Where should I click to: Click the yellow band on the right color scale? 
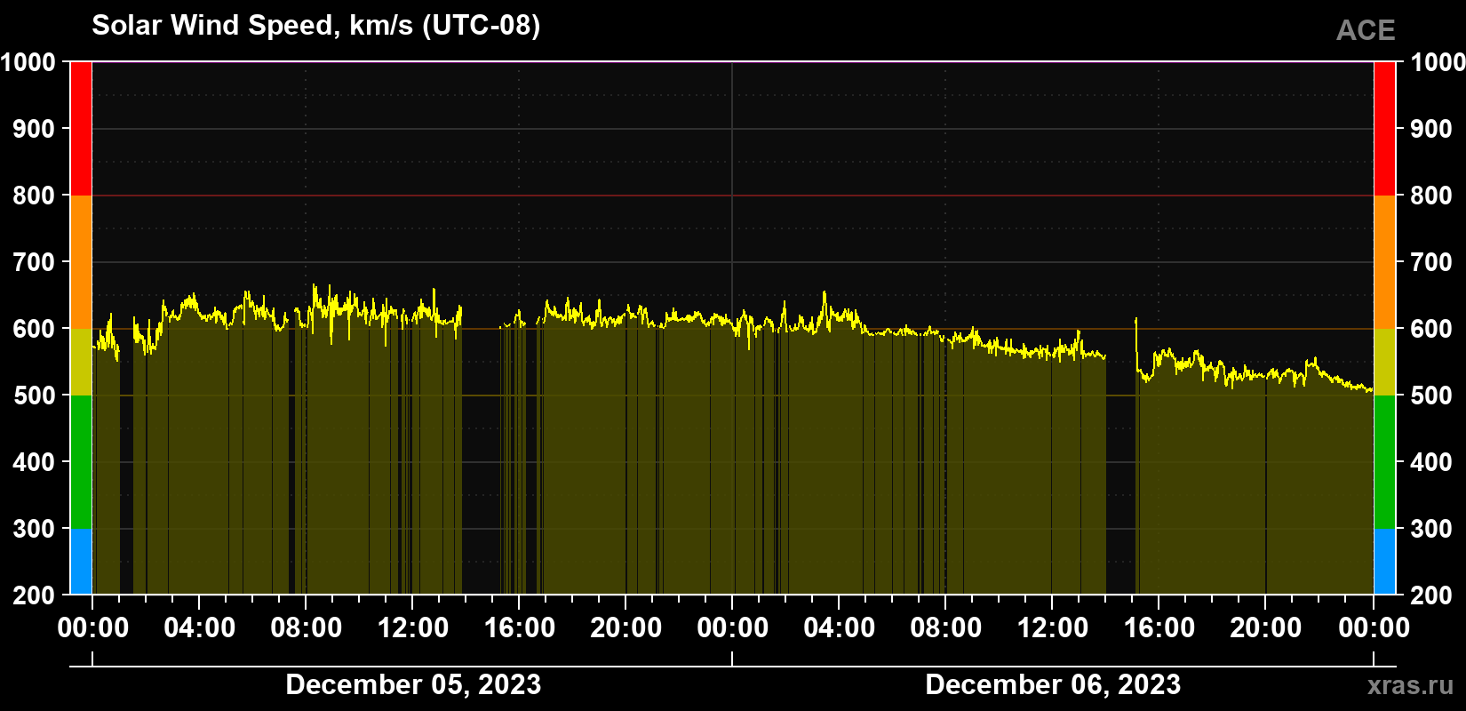pyautogui.click(x=1385, y=362)
